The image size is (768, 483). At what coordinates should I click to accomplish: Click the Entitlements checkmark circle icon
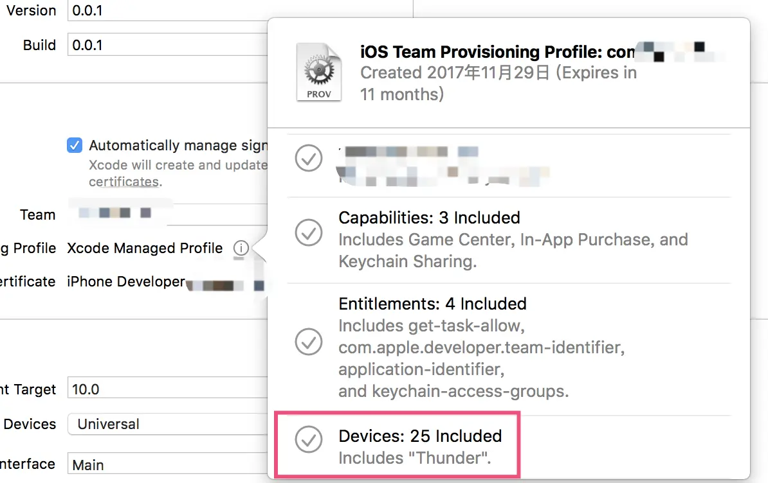point(309,342)
